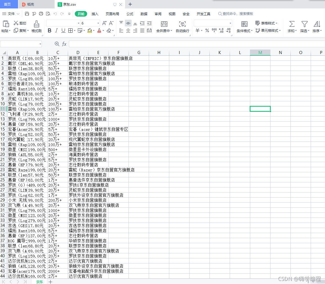The image size is (325, 284).
Task: Click the Paste clipboard icon
Action: 6,24
